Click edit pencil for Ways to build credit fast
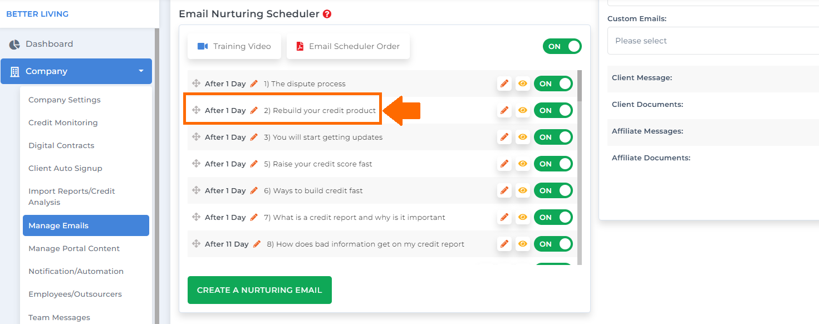 (x=504, y=190)
